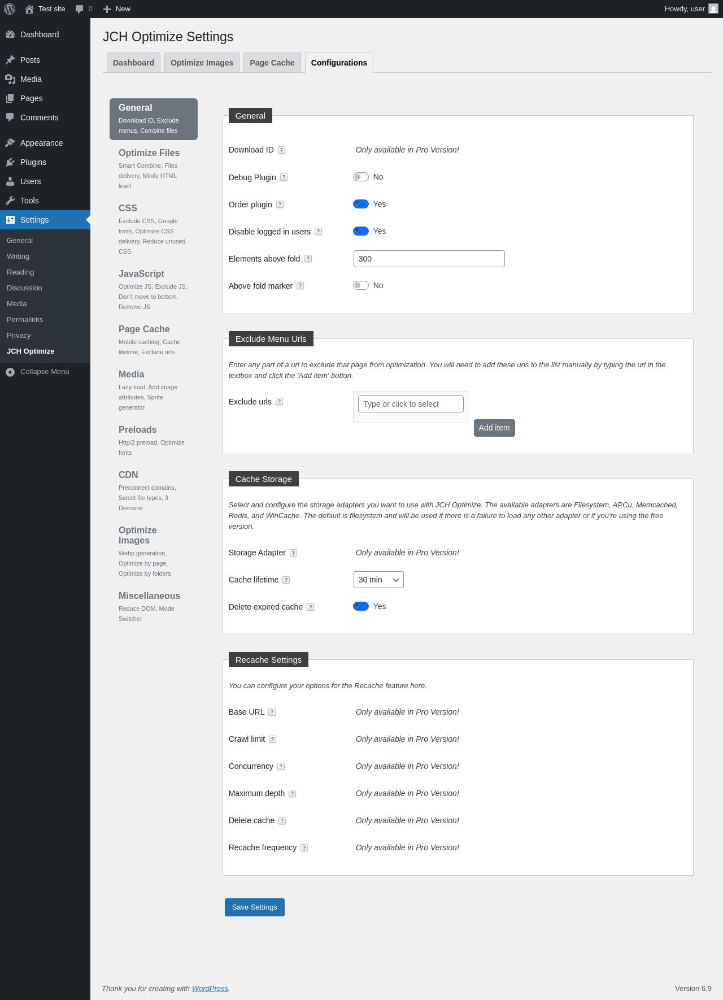This screenshot has height=1000, width=723.
Task: Switch to the Page Cache tab
Action: 272,63
